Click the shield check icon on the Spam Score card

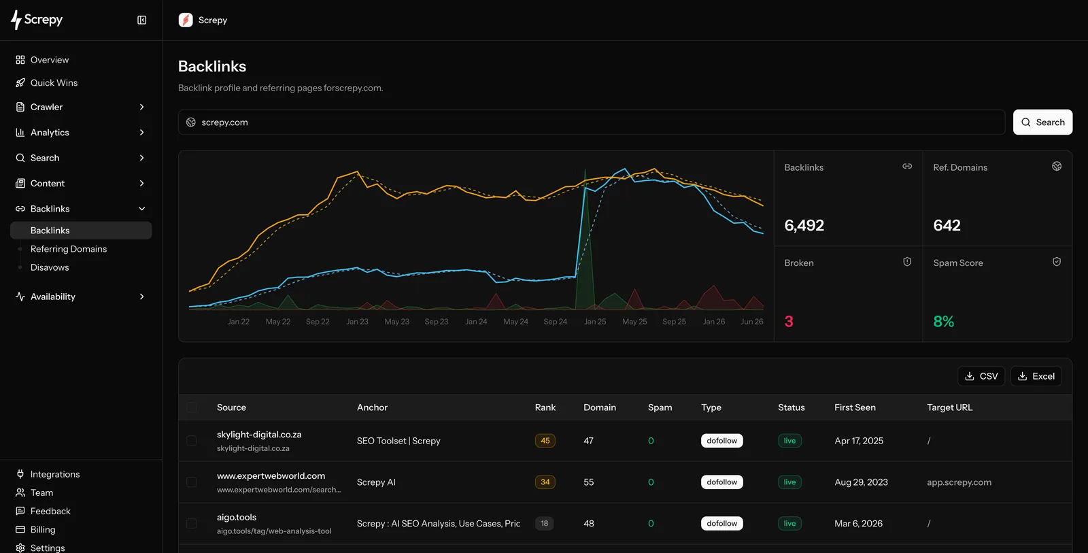(1057, 262)
